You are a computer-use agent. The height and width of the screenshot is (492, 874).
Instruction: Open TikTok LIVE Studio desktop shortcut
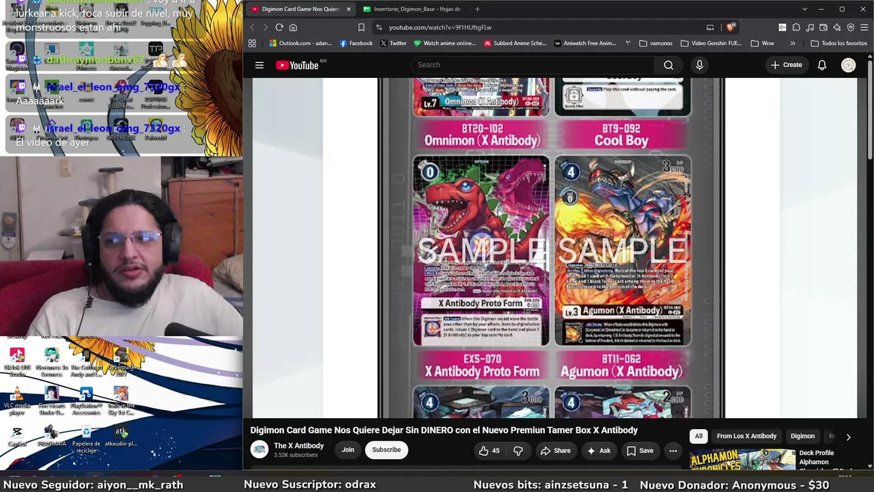pos(17,362)
